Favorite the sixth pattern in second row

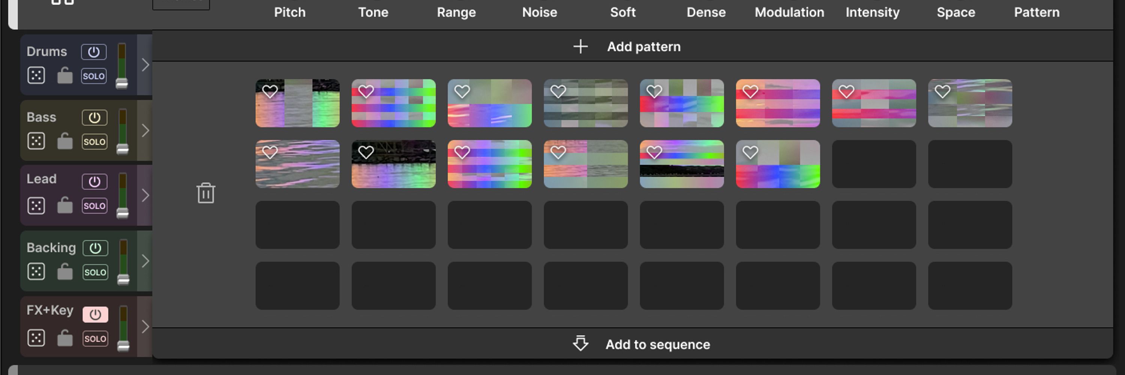click(750, 152)
